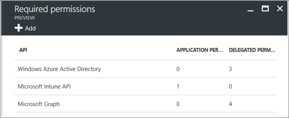Click delegated count 3 for Azure Active Directory
The image size is (289, 118).
tap(230, 69)
